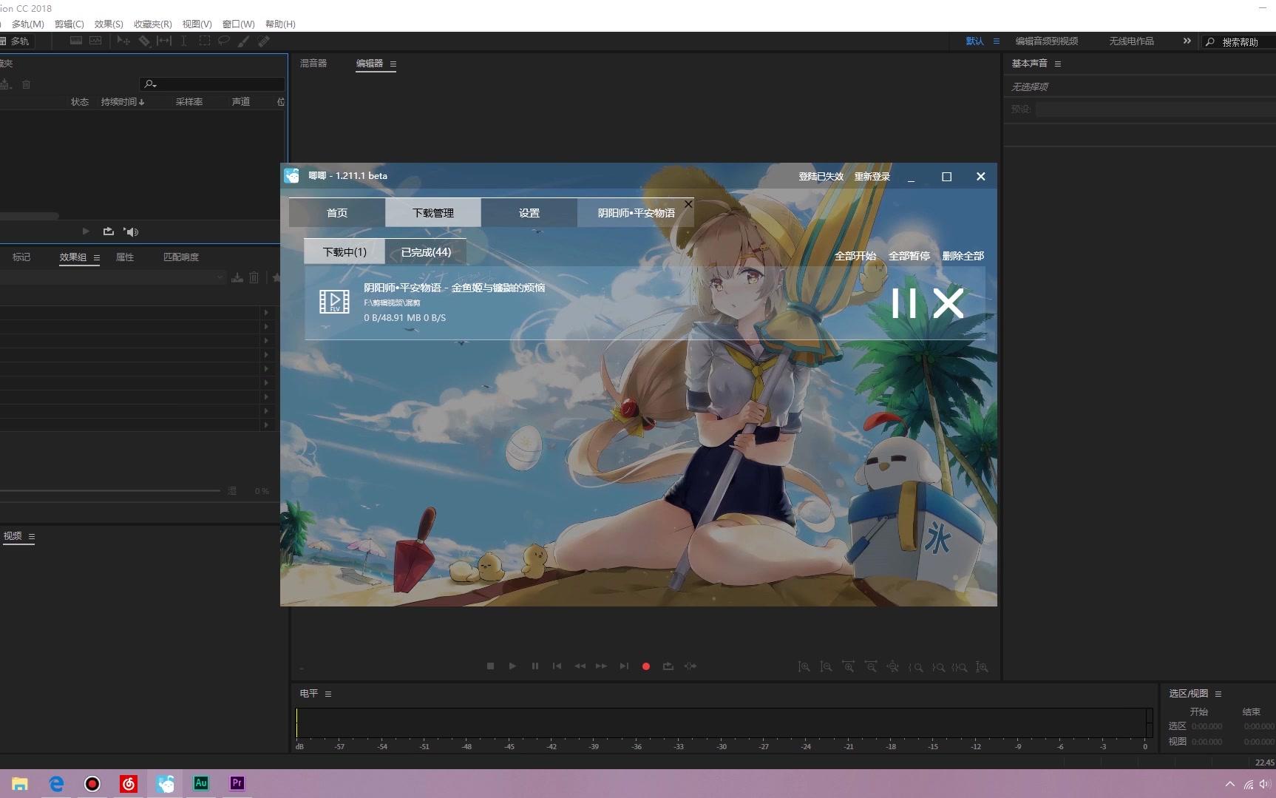Image resolution: width=1276 pixels, height=798 pixels.
Task: Select the Marquee Selection tool
Action: (204, 41)
